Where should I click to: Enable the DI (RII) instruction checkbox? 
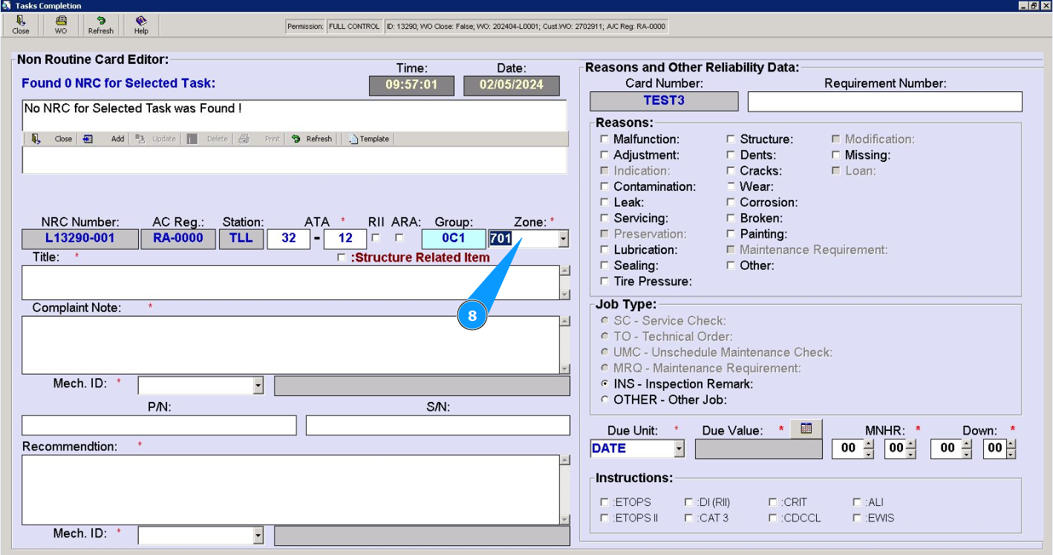tap(689, 502)
